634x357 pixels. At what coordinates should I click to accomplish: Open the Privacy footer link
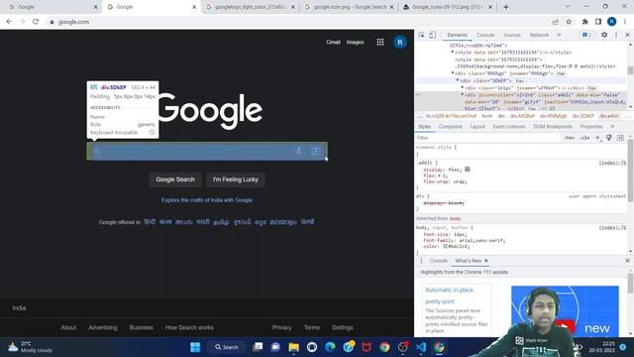coord(281,327)
